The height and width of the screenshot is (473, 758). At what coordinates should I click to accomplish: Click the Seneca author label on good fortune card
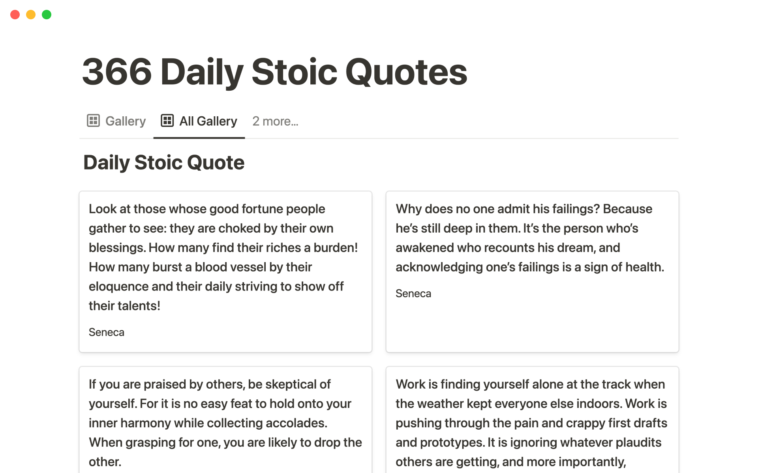107,332
